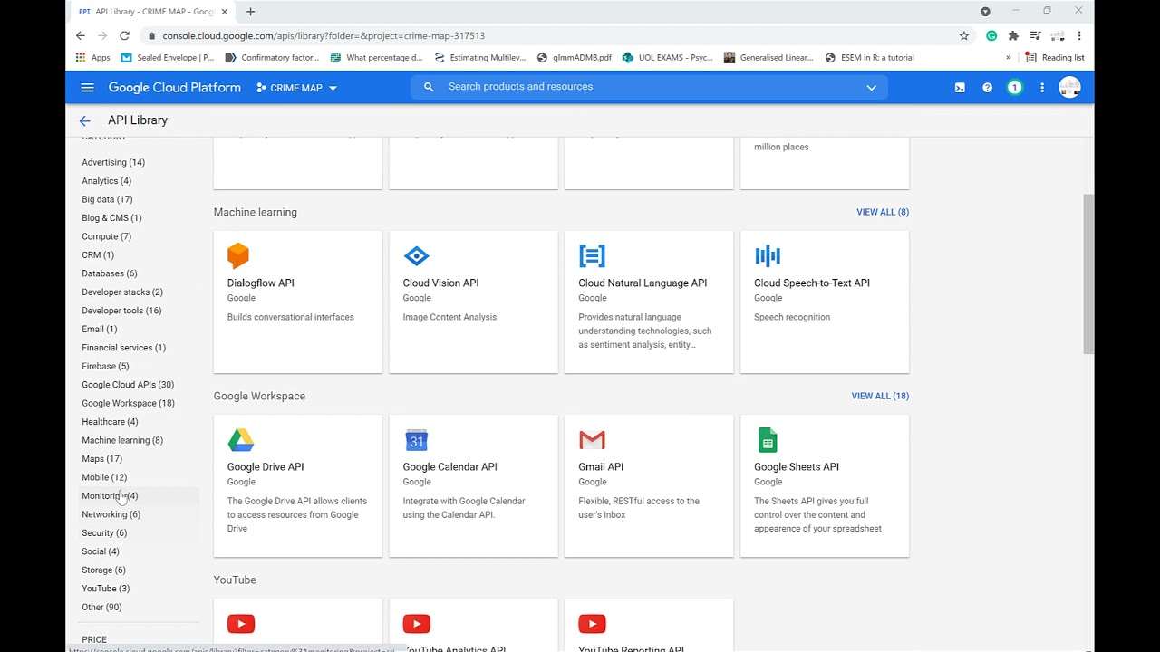Click the Google Calendar API icon
This screenshot has height=652, width=1160.
(416, 440)
